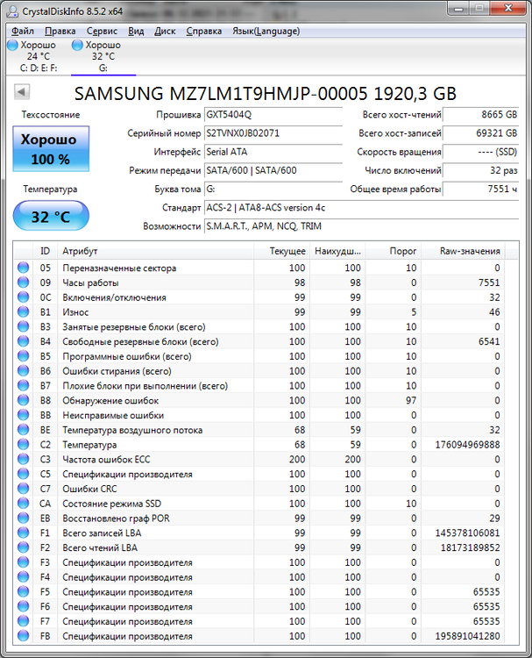The image size is (532, 658).
Task: Select attribute text Состояние режима SSD
Action: (112, 504)
